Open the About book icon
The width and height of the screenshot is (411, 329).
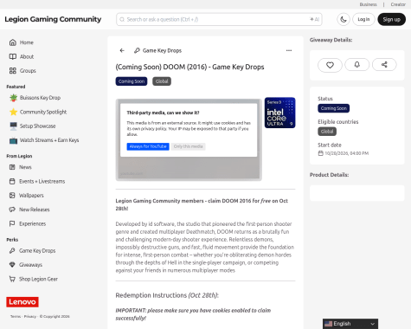click(13, 56)
